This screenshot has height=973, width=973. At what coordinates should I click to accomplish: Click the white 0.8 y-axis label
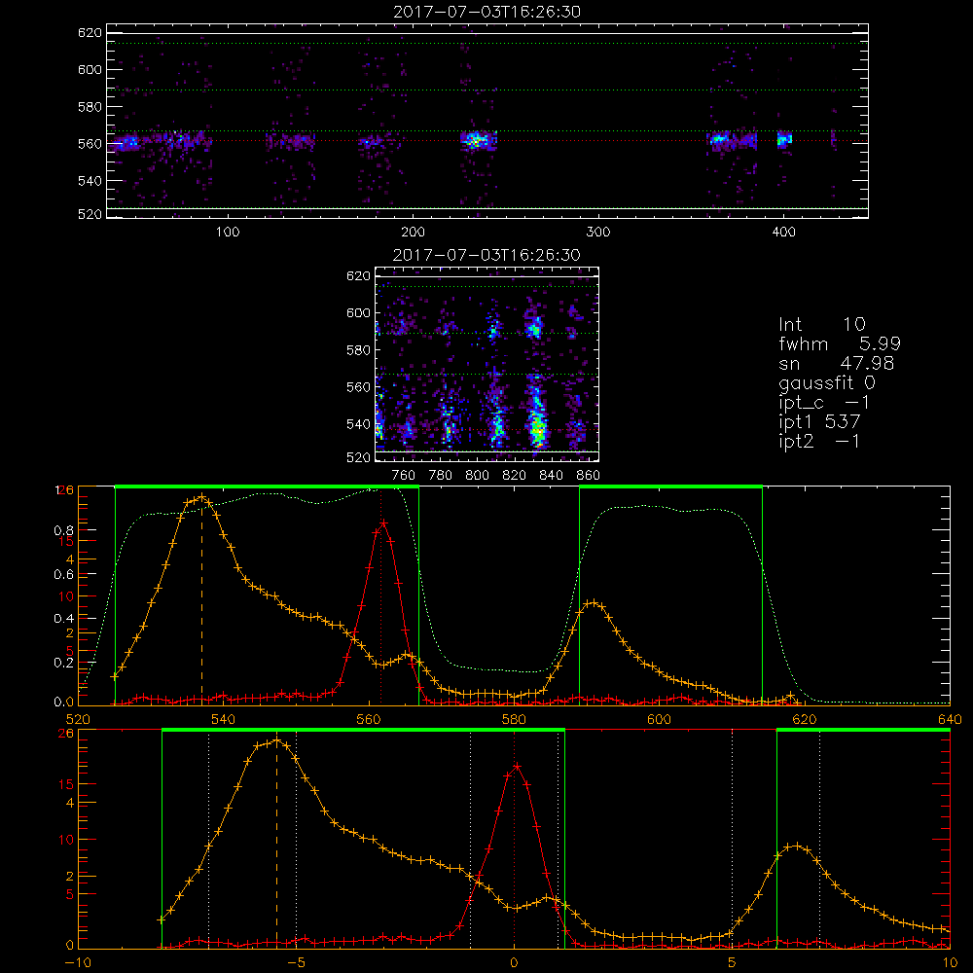pos(64,530)
